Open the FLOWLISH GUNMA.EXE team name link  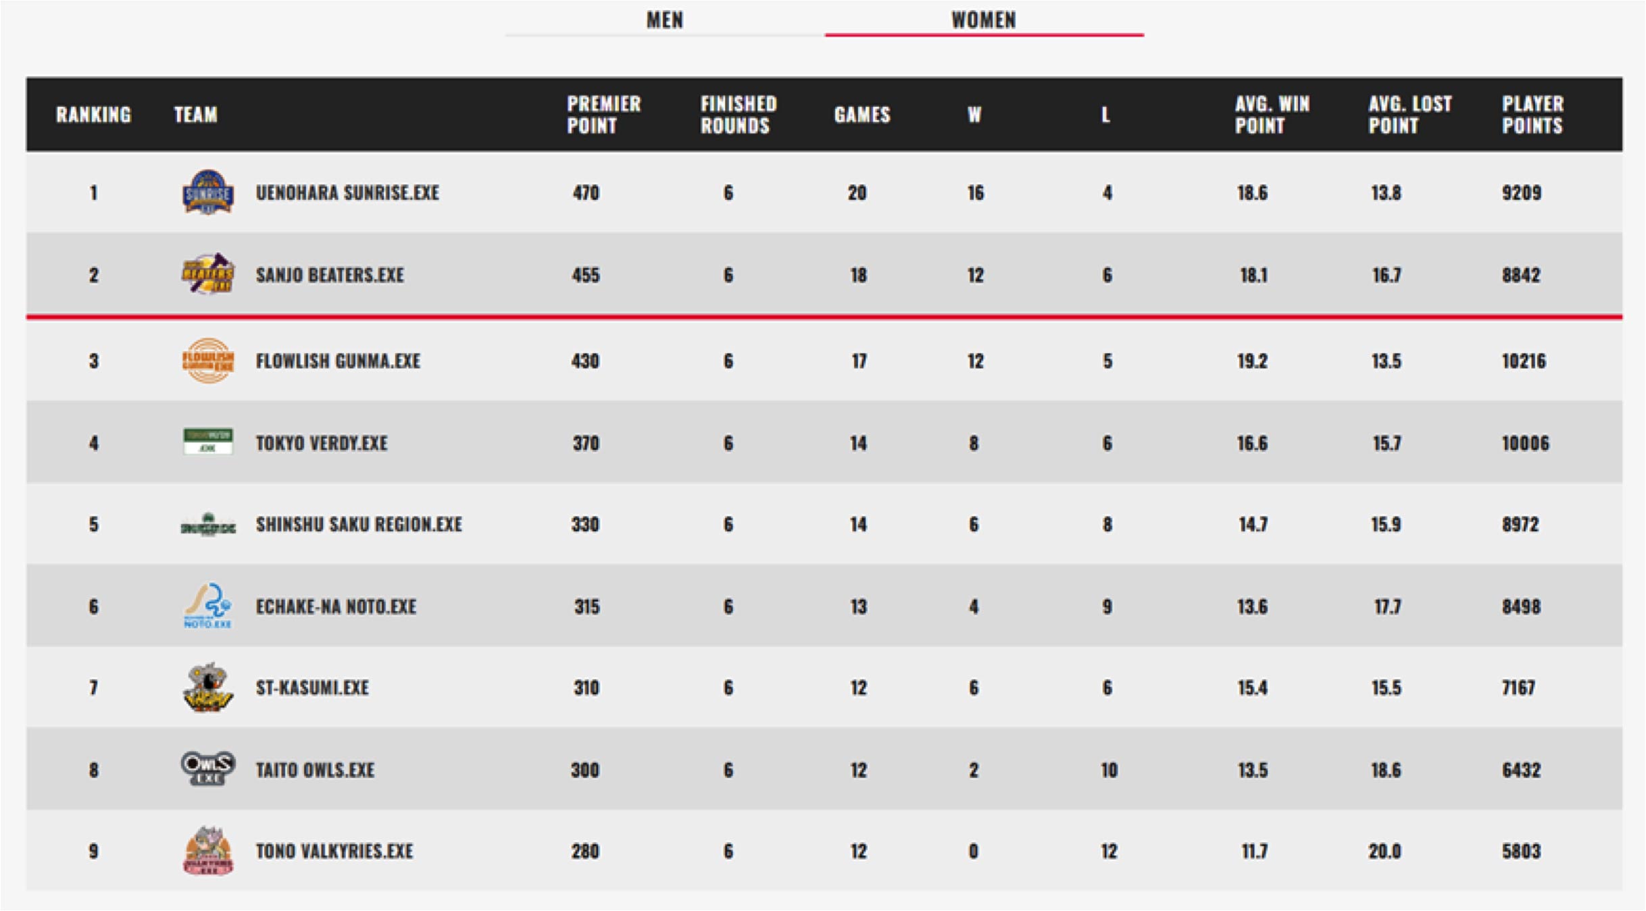[338, 361]
